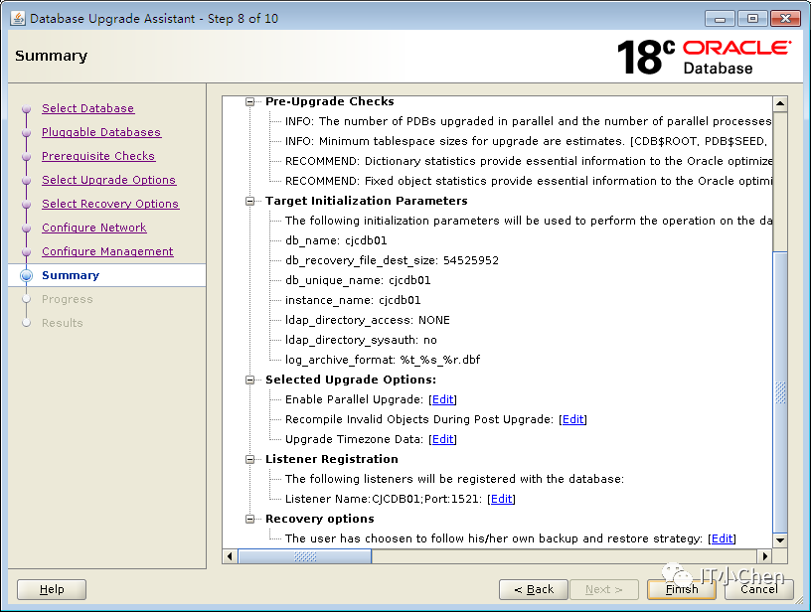Open the Select Upgrade Options step

pos(108,180)
